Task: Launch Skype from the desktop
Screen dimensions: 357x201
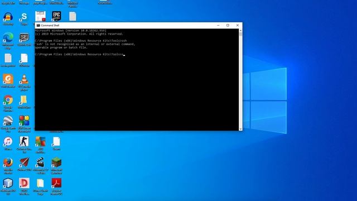Action: pos(24,17)
